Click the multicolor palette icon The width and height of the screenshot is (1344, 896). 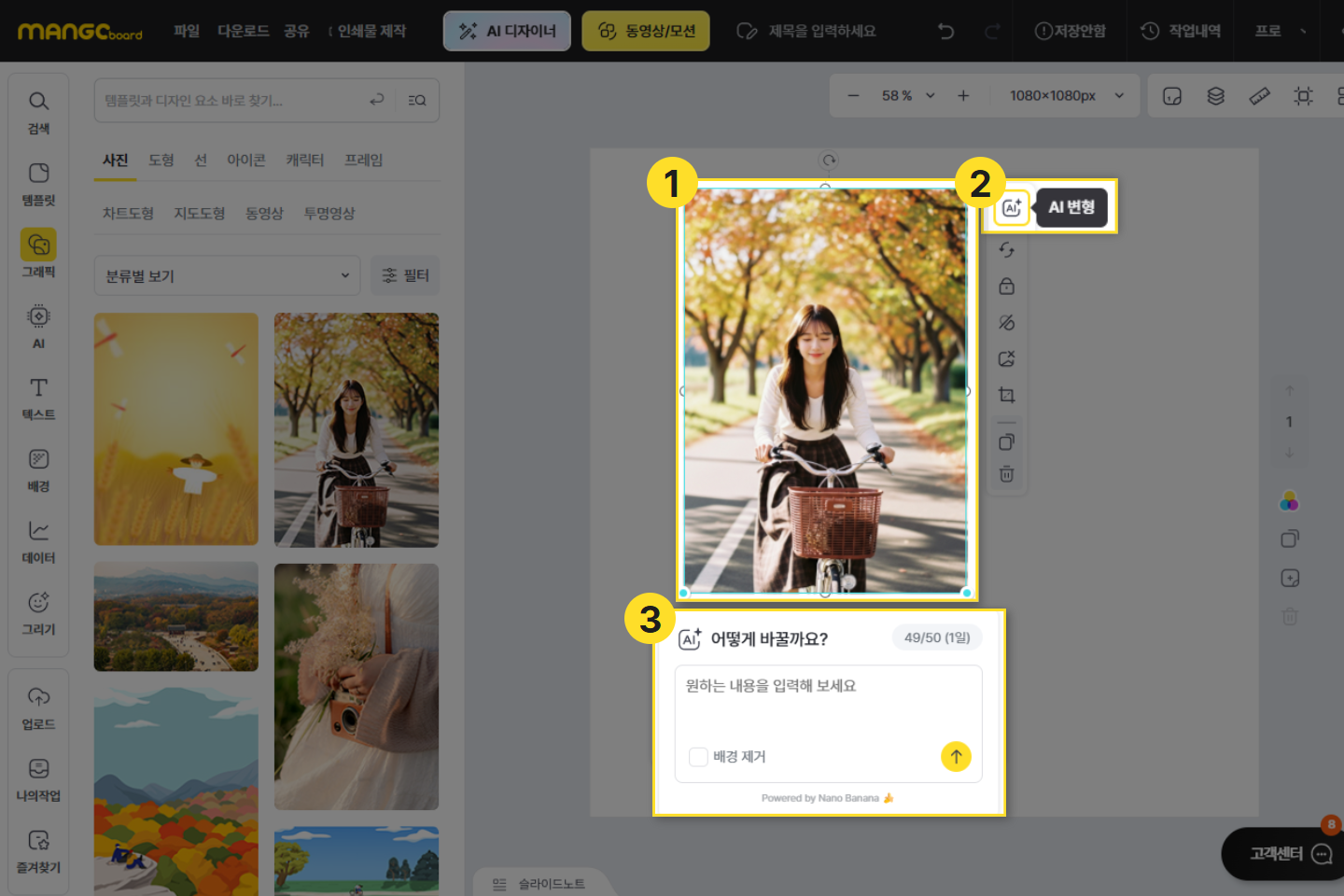point(1289,502)
